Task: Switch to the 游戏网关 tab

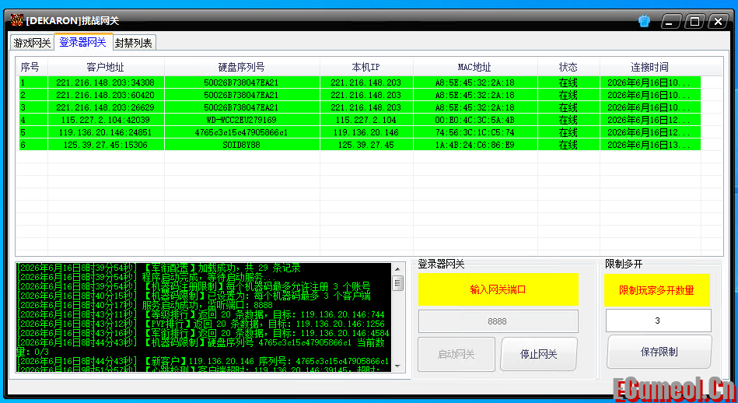Action: coord(32,43)
